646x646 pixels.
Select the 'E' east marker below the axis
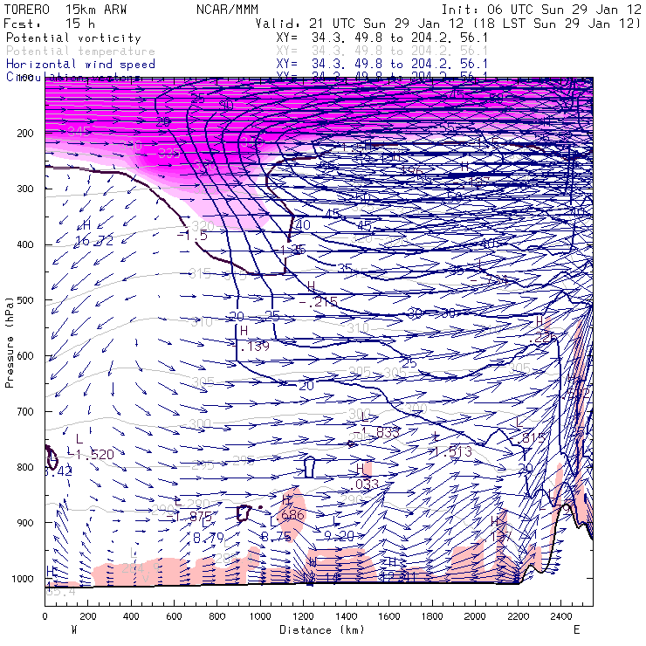[577, 630]
